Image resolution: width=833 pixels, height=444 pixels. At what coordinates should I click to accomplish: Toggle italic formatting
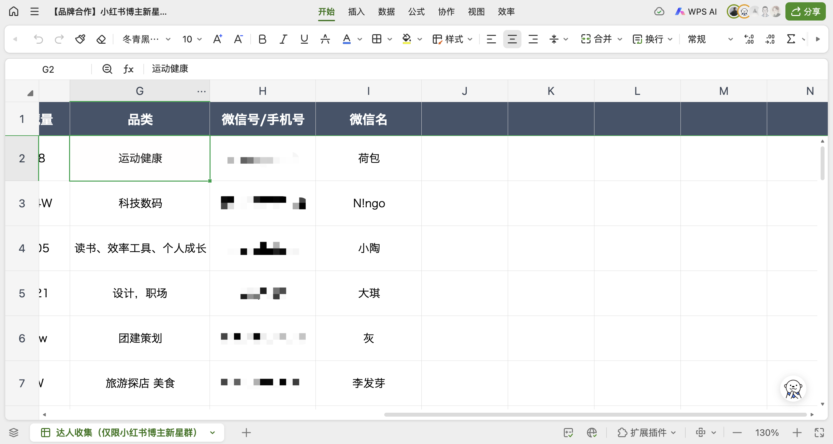[283, 39]
